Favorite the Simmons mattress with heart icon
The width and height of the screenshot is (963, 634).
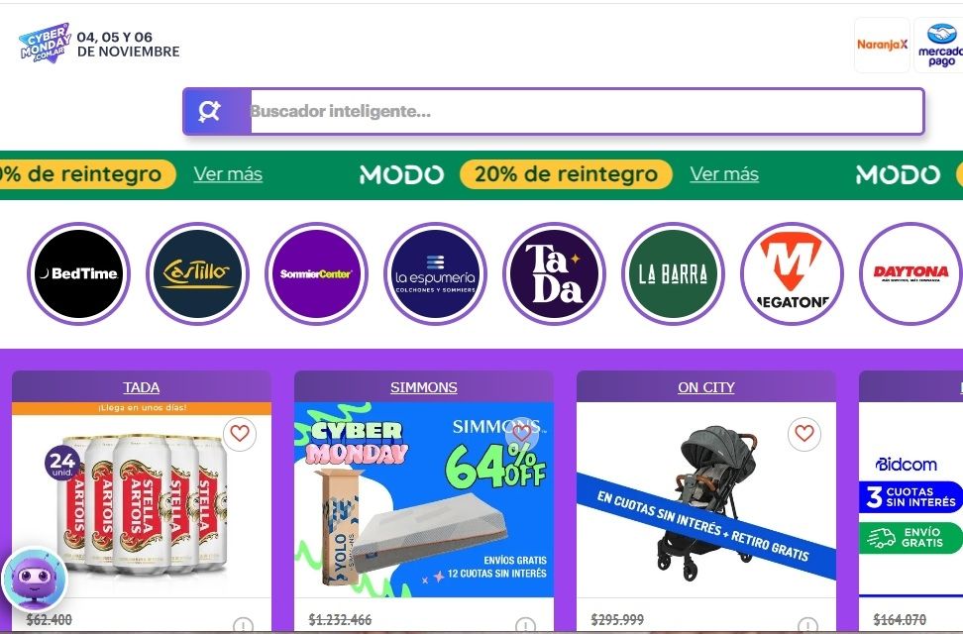pyautogui.click(x=521, y=434)
